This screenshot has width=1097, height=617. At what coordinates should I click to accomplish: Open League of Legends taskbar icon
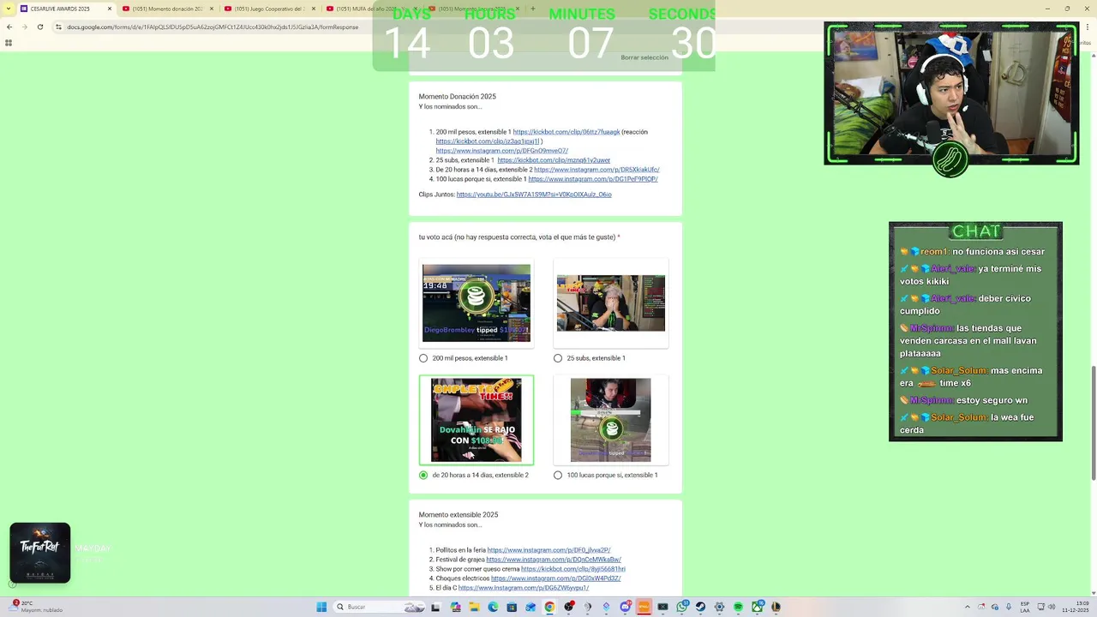(x=776, y=607)
